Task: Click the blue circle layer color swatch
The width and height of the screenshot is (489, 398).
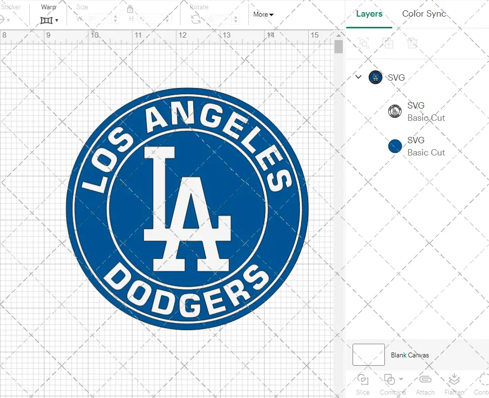Action: coord(395,146)
